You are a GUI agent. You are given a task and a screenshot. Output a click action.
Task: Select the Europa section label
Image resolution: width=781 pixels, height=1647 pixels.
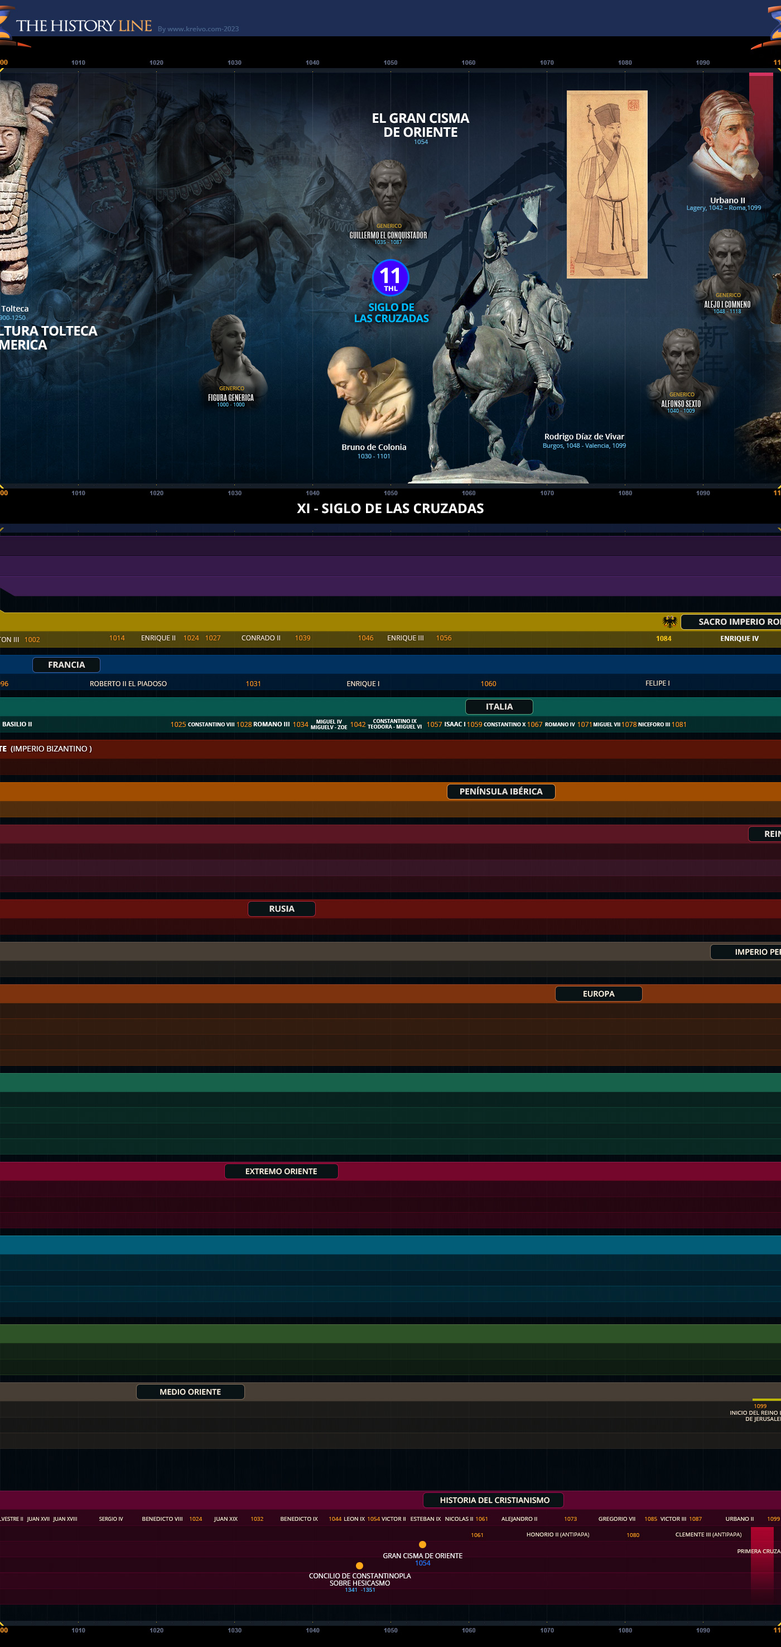pos(599,994)
